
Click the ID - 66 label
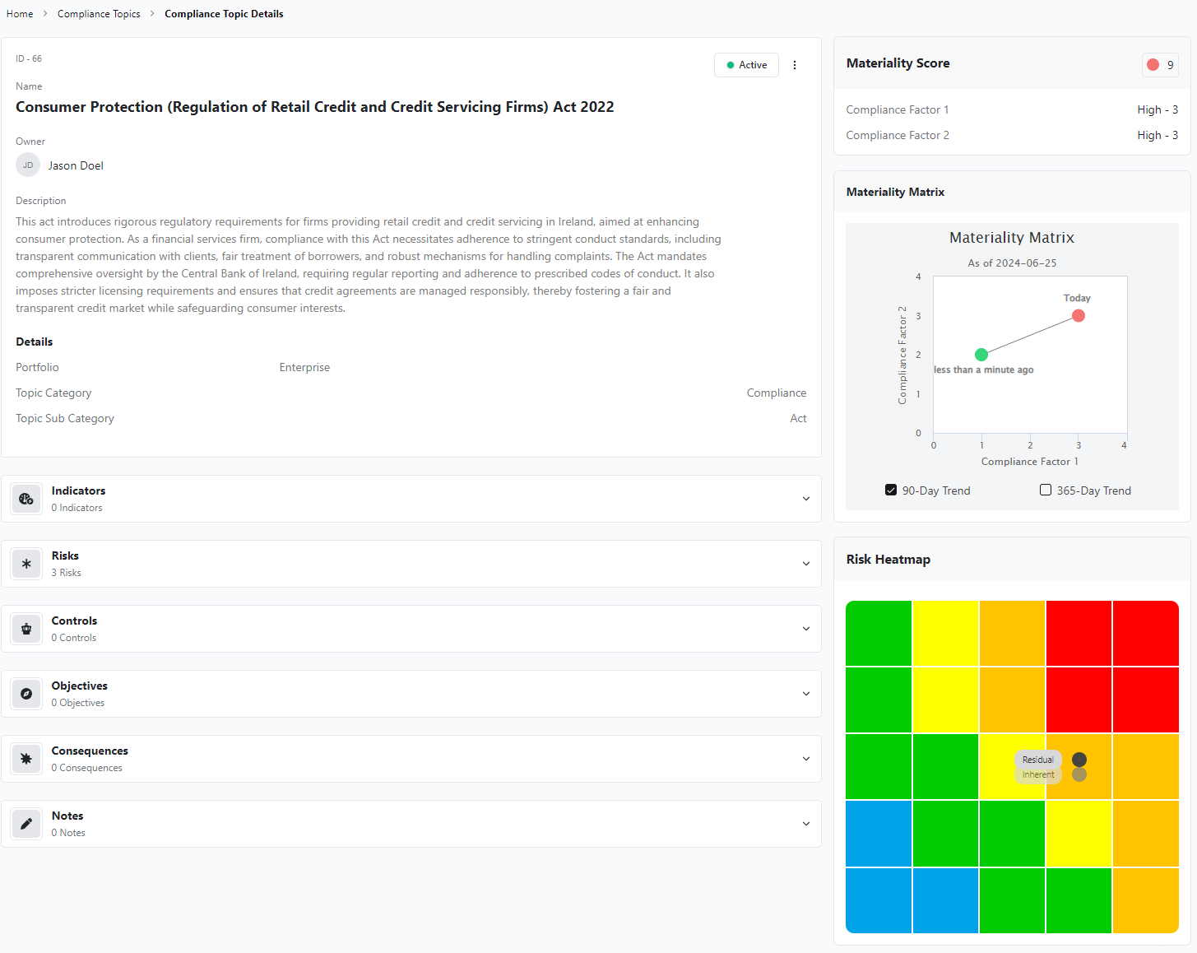[x=29, y=58]
